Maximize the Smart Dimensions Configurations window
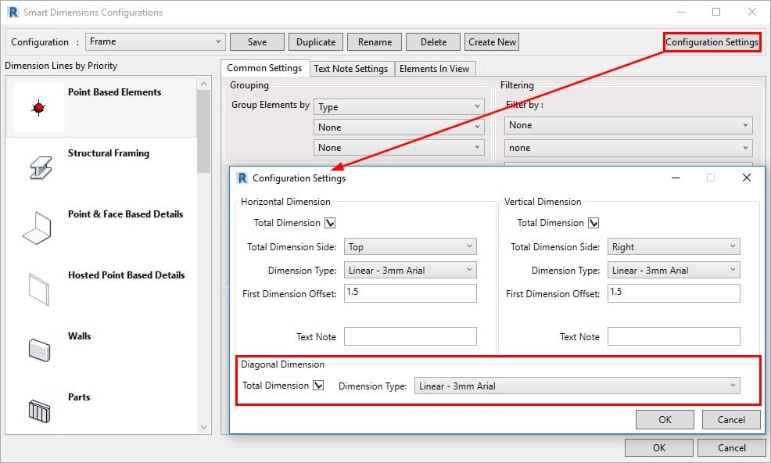Image resolution: width=771 pixels, height=463 pixels. 716,12
